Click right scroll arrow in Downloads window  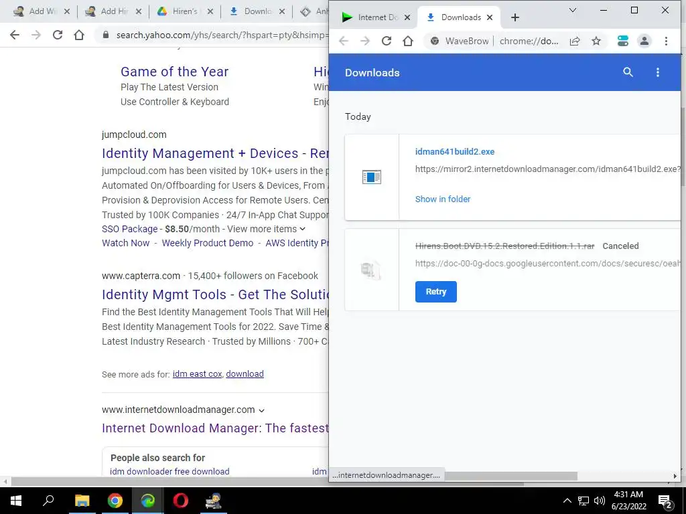coord(675,476)
